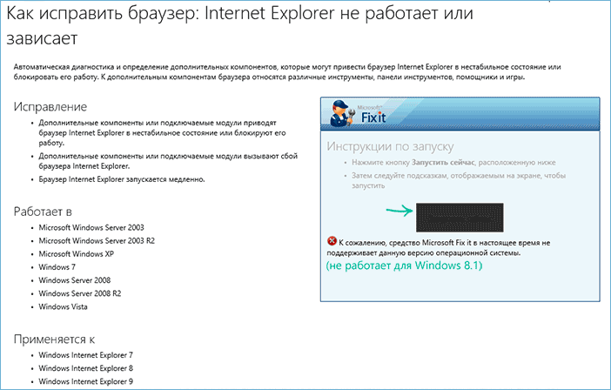
Task: Select "Microsoft Windows XP" in the list
Action: 76,253
